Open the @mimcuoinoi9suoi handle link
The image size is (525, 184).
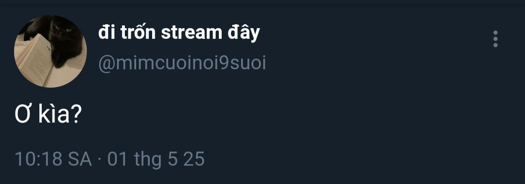182,63
